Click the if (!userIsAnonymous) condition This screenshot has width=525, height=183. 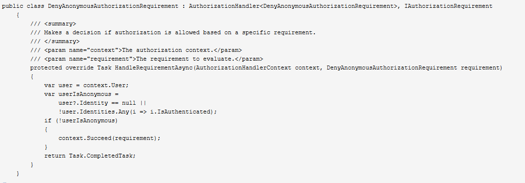pyautogui.click(x=81, y=120)
